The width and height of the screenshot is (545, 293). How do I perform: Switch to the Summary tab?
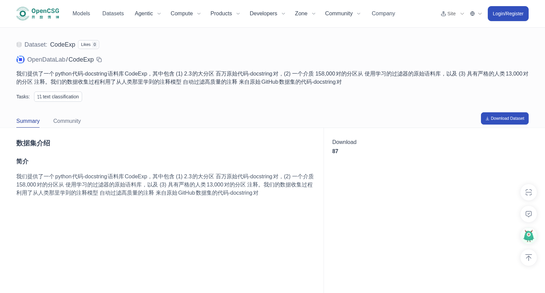pyautogui.click(x=28, y=121)
